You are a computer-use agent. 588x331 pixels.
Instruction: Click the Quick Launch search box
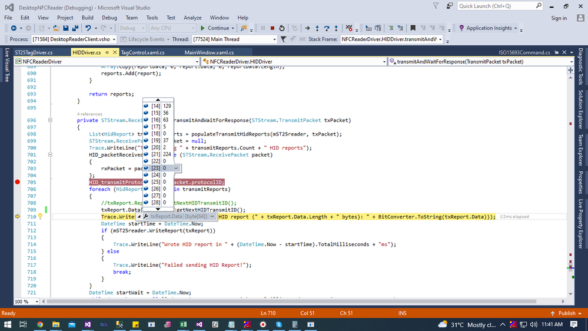496,6
